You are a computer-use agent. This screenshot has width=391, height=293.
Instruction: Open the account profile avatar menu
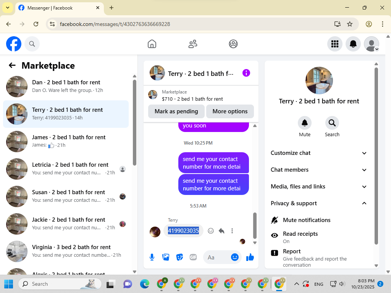(372, 44)
